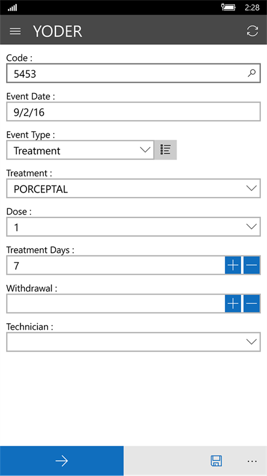The width and height of the screenshot is (267, 476).
Task: Open the more options ellipsis
Action: coord(252,461)
